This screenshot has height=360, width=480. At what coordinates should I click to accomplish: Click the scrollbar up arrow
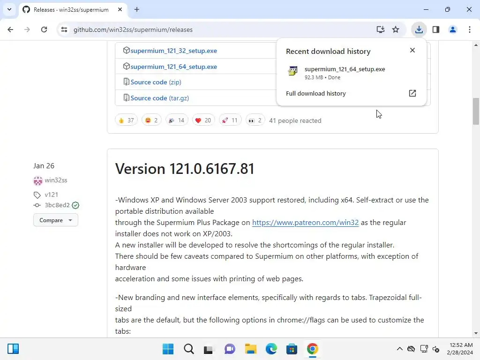tap(476, 45)
